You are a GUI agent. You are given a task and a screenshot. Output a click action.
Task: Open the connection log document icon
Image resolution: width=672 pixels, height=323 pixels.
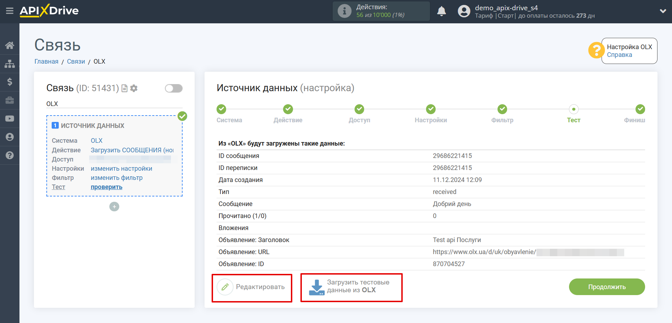click(x=124, y=88)
